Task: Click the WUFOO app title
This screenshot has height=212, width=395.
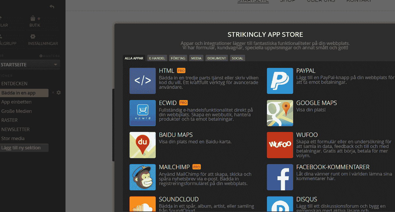Action: tap(307, 135)
